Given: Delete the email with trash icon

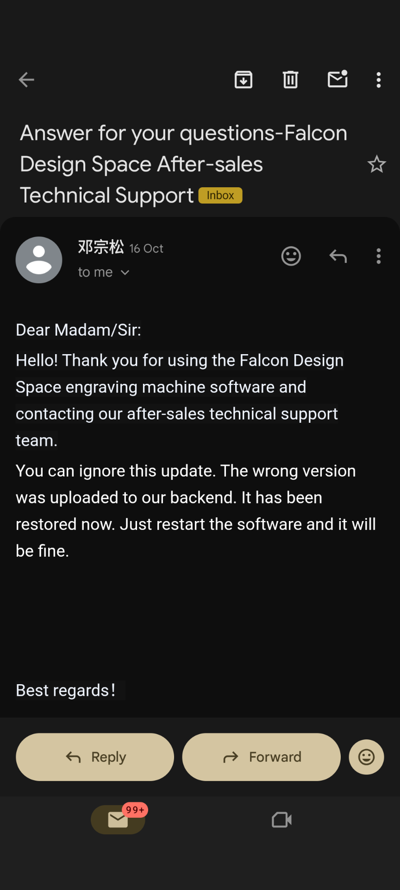Looking at the screenshot, I should [291, 80].
